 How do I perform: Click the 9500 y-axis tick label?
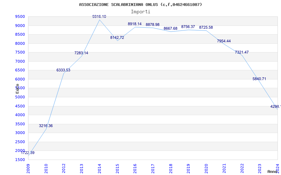pyautogui.click(x=20, y=17)
